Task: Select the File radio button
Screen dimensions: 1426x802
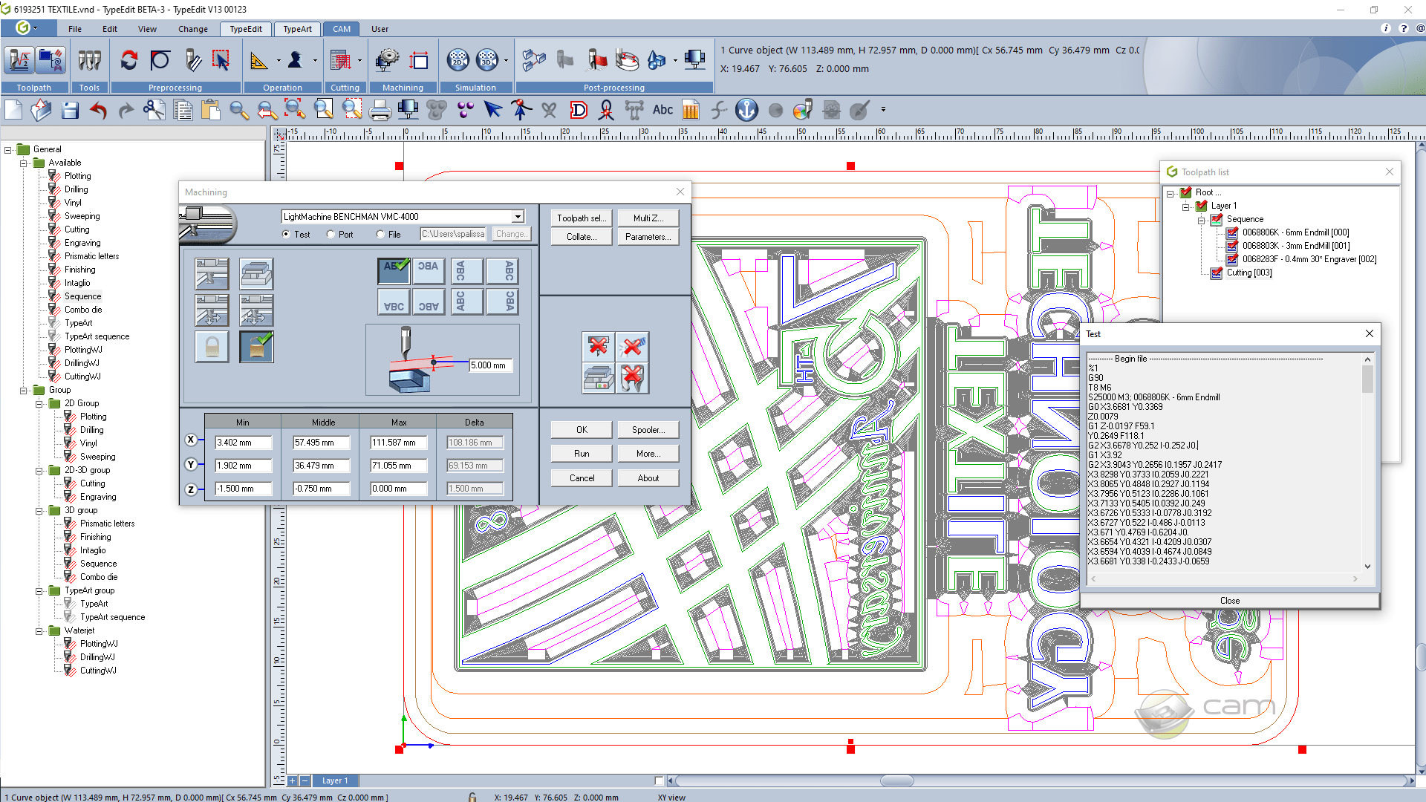Action: pyautogui.click(x=380, y=235)
